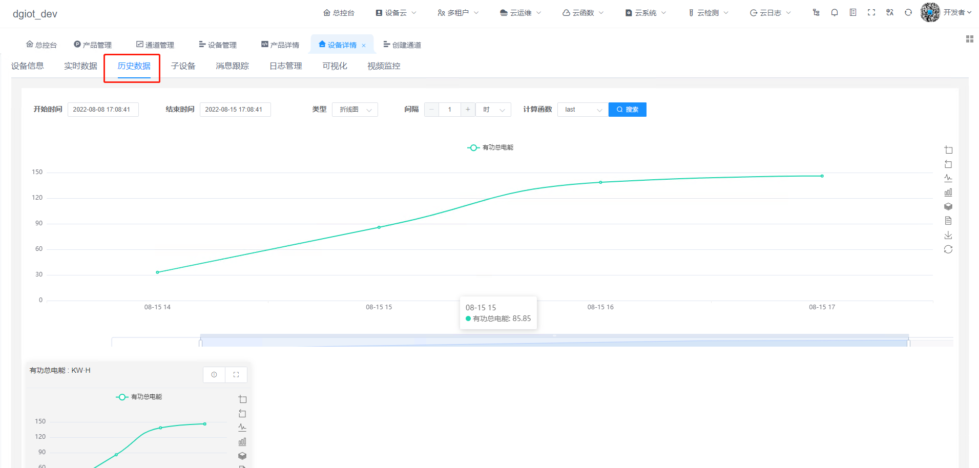Expand the 云系统 top menu

[x=645, y=13]
